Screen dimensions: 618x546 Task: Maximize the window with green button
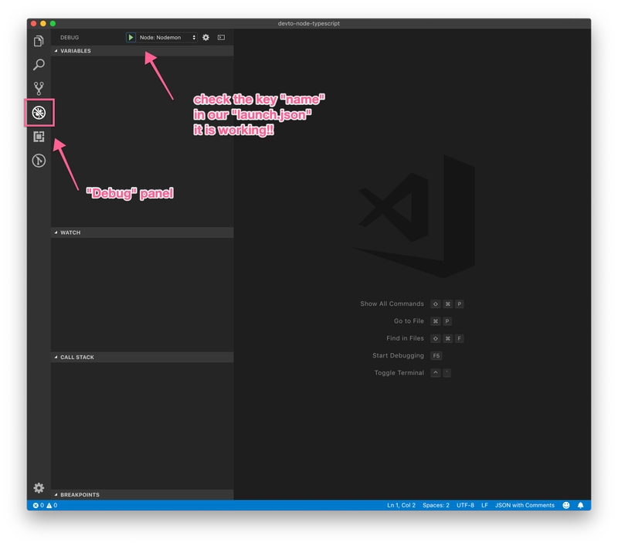[x=53, y=24]
